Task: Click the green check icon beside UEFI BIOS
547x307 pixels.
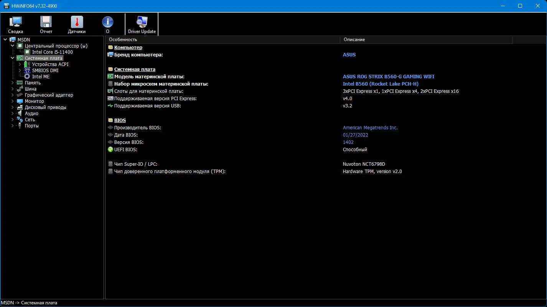Action: 110,149
